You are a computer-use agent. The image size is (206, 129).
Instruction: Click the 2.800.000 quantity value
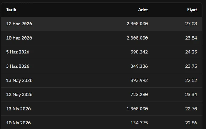(137, 24)
